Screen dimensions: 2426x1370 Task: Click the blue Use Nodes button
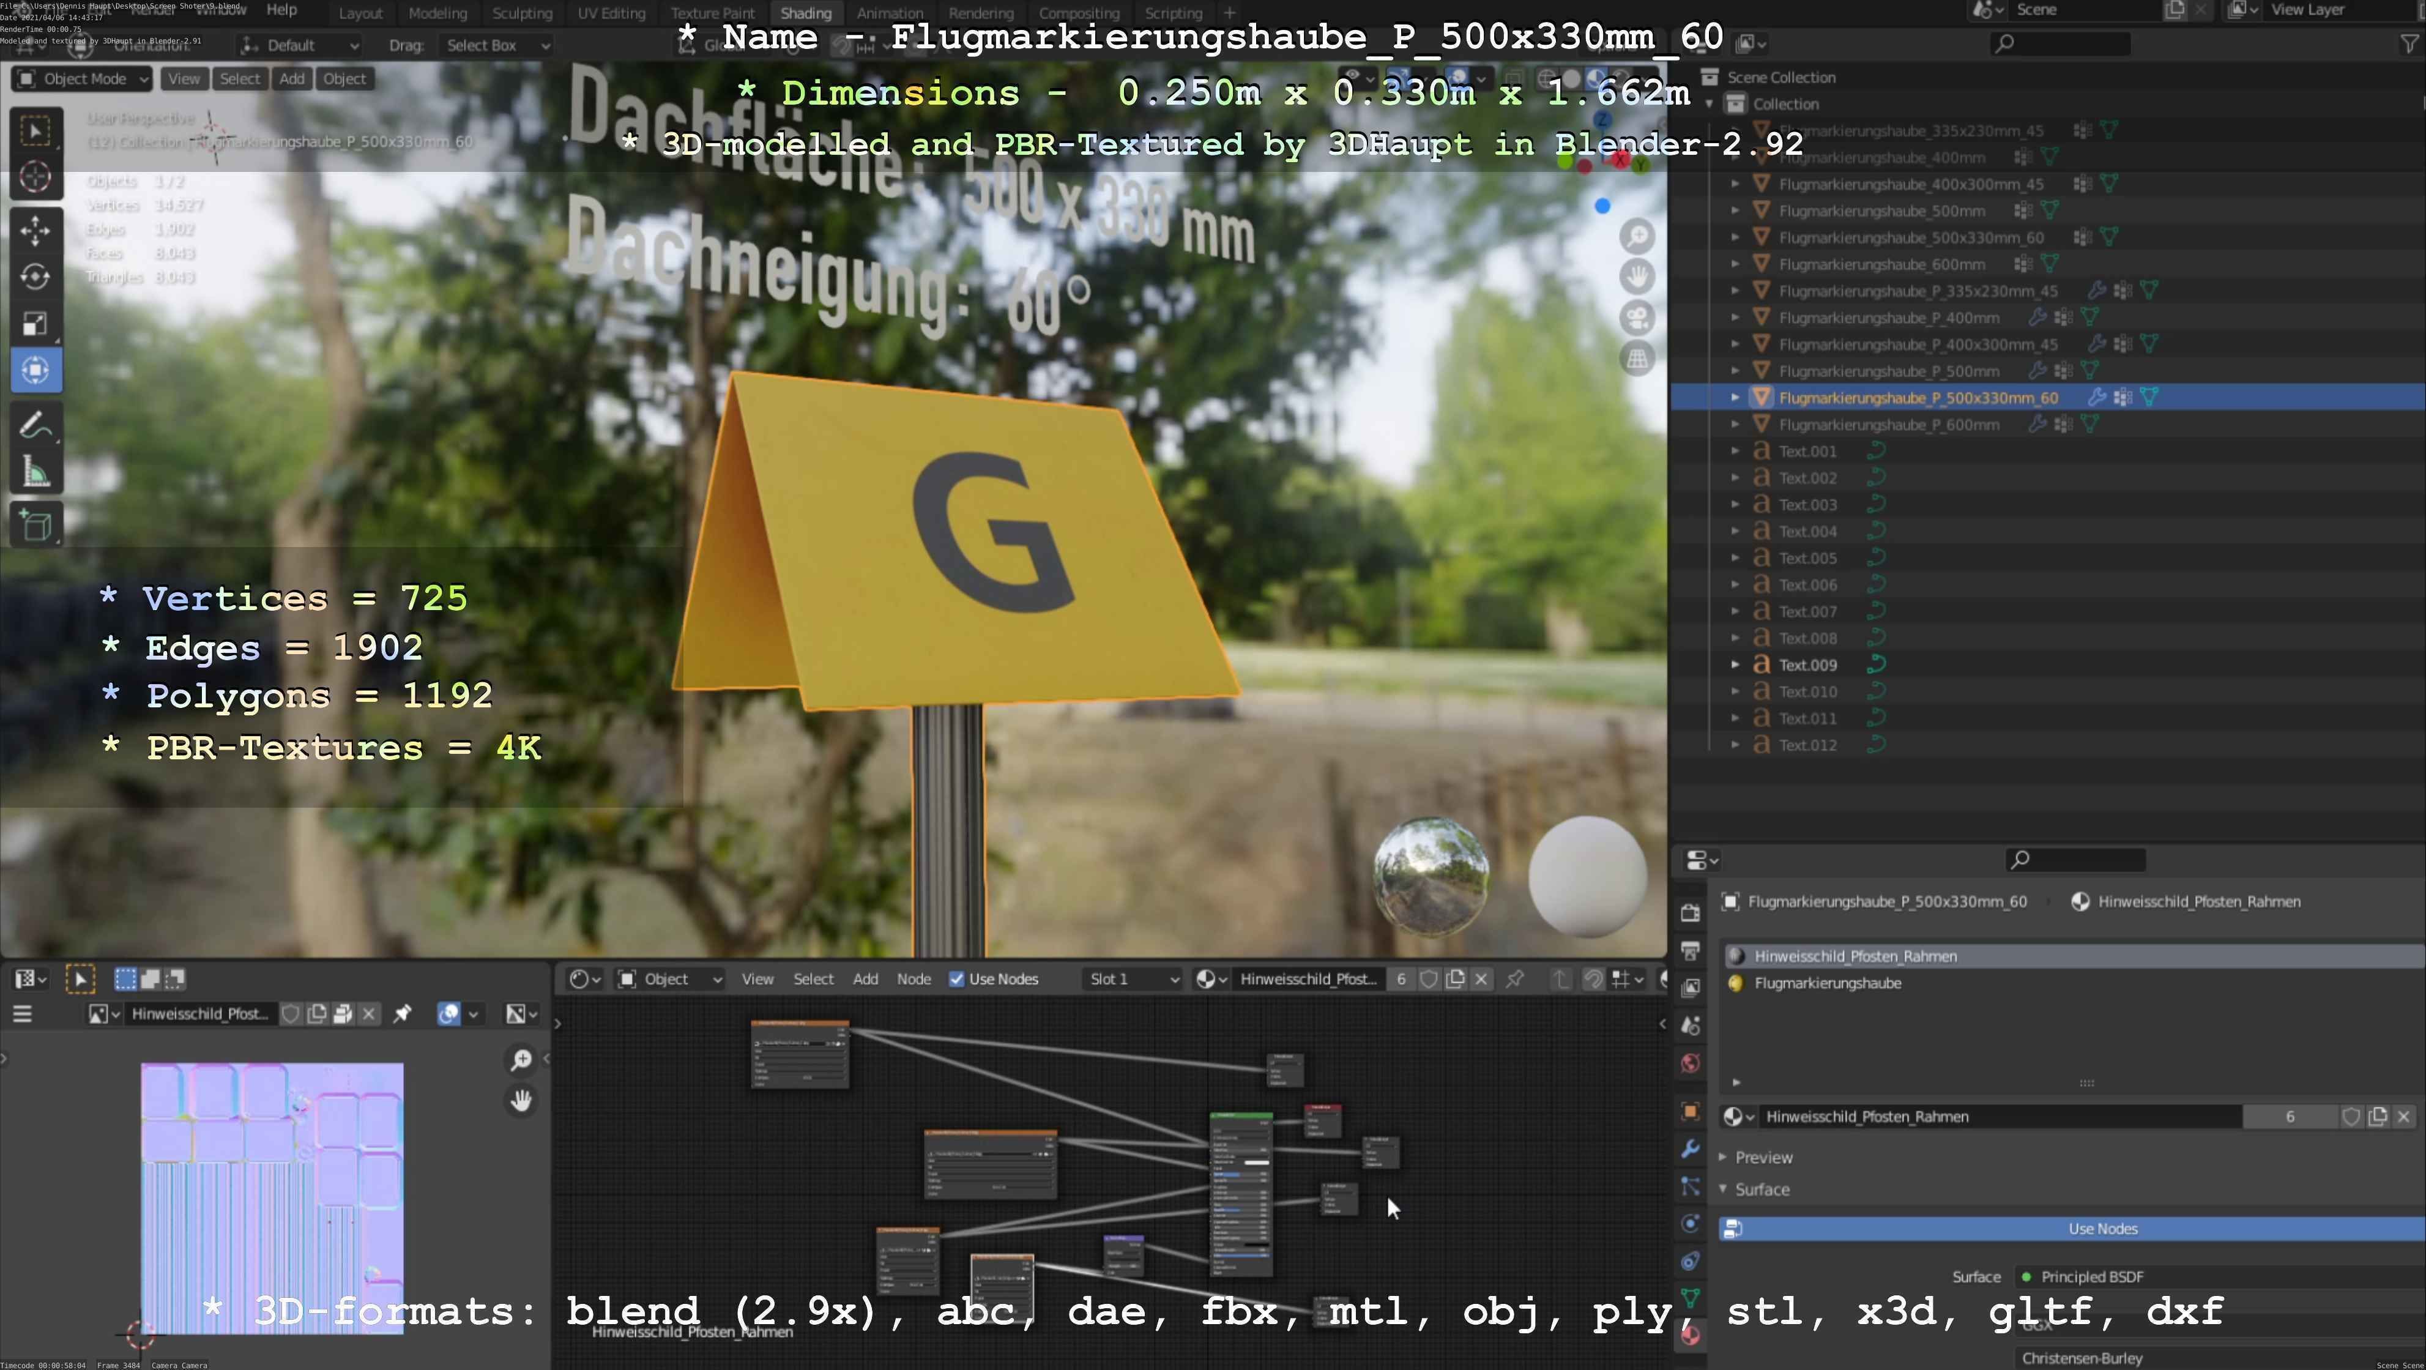pos(2102,1229)
